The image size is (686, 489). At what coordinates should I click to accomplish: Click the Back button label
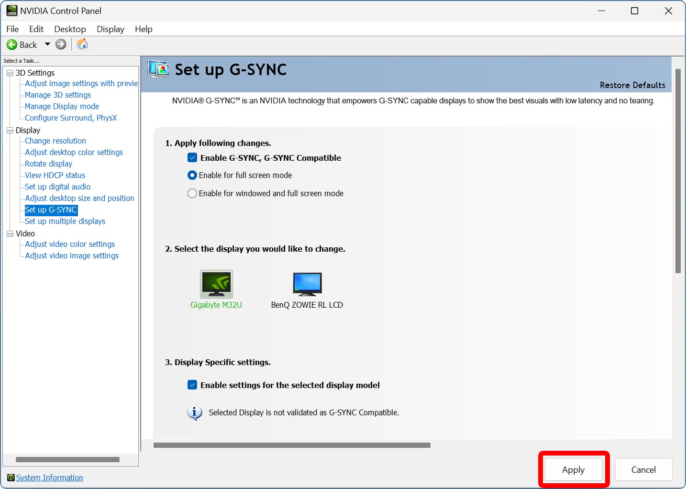tap(28, 44)
